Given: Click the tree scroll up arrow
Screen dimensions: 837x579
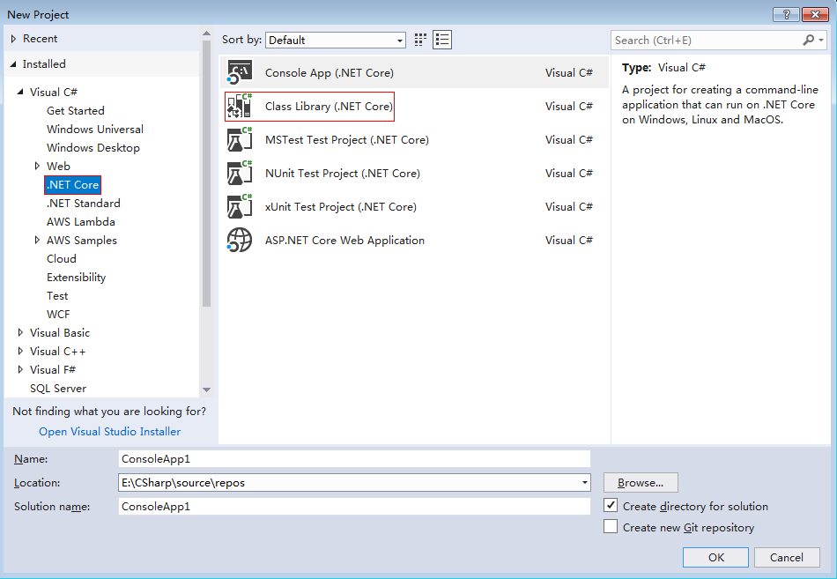Looking at the screenshot, I should 206,33.
